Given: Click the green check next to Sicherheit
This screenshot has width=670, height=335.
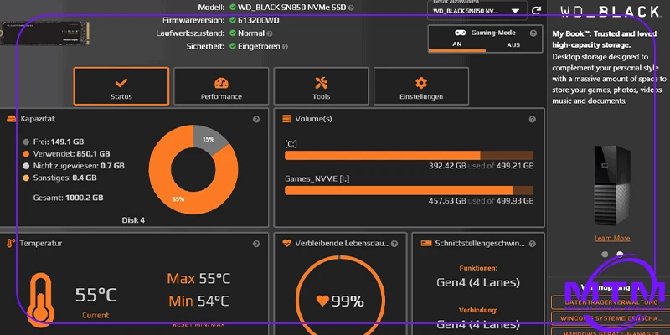Looking at the screenshot, I should point(233,46).
